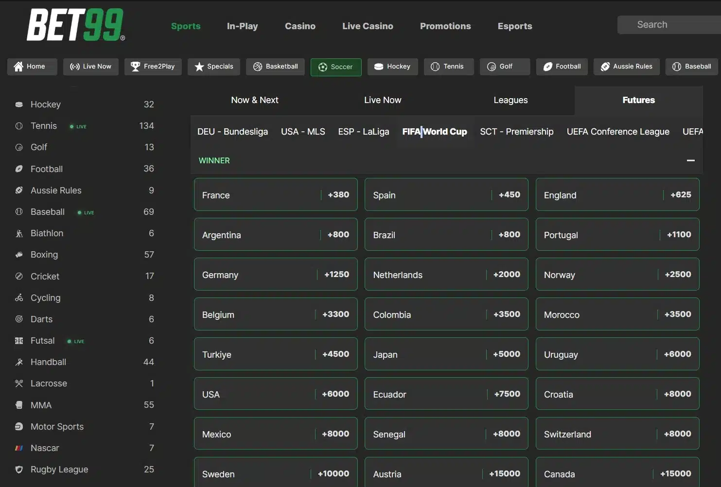Select USA - MLS league

(x=303, y=132)
